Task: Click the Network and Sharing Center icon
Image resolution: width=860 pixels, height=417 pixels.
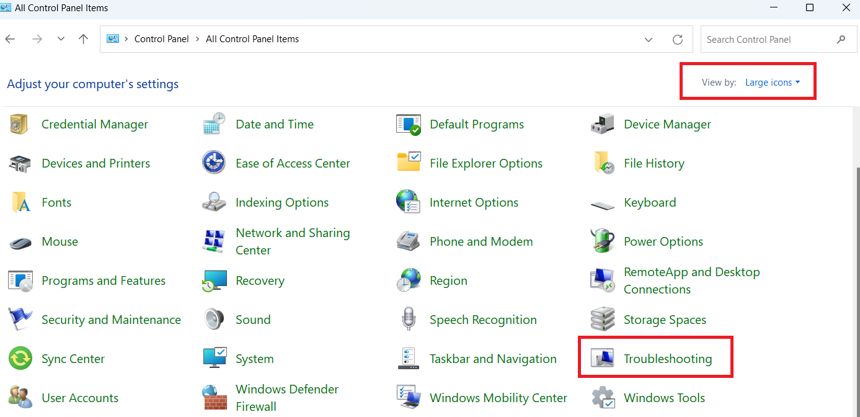Action: (x=214, y=241)
